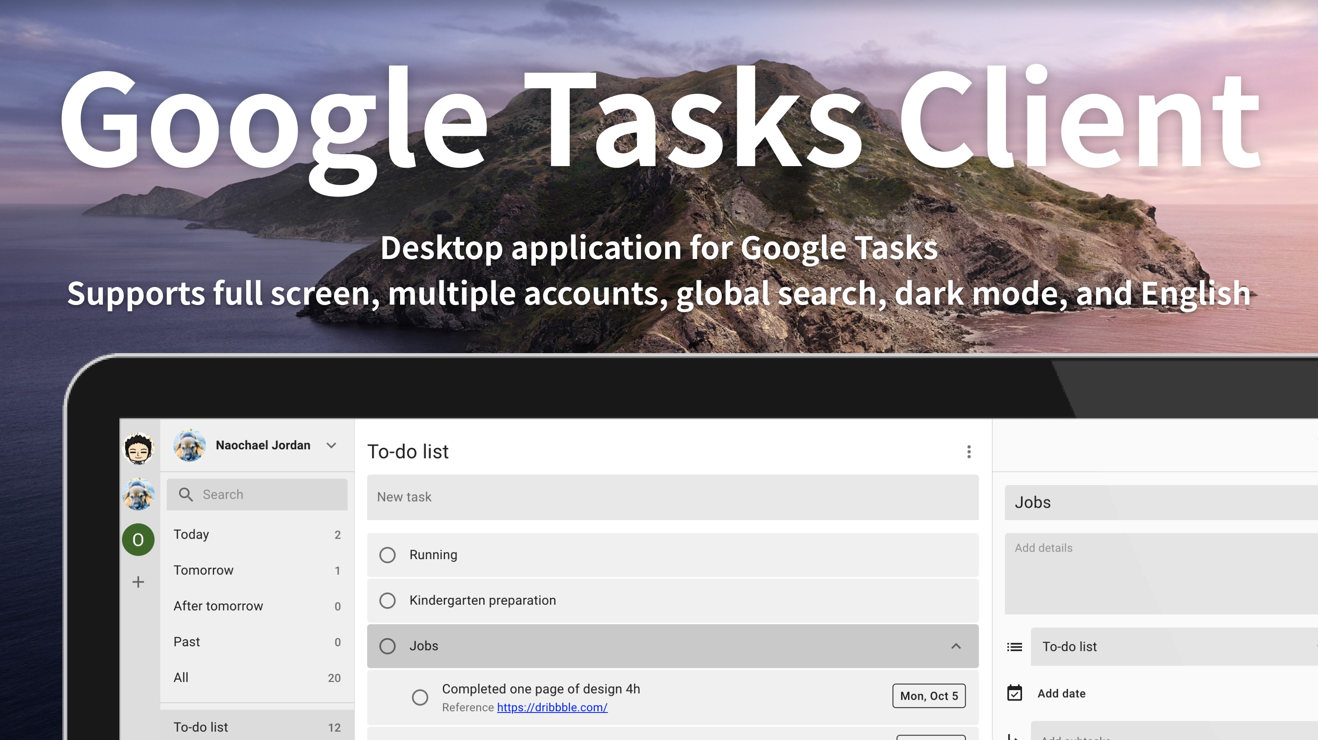Open the To-do list selector in details panel

click(x=1171, y=647)
